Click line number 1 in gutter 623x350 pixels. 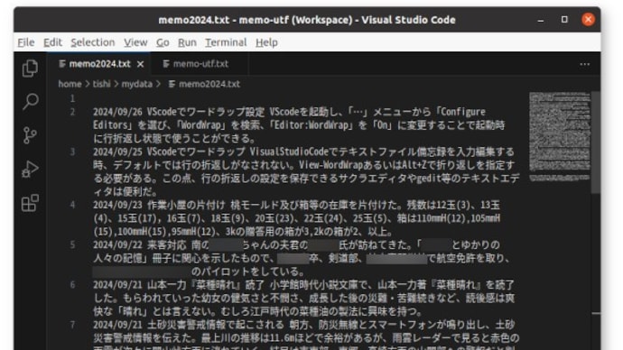coord(72,98)
